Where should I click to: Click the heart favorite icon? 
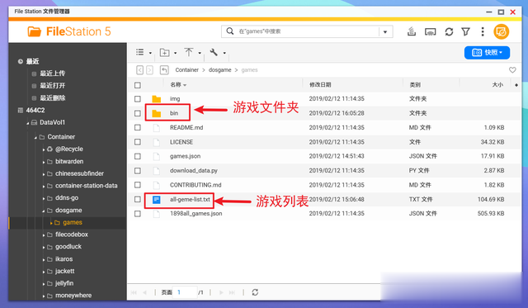tap(512, 69)
